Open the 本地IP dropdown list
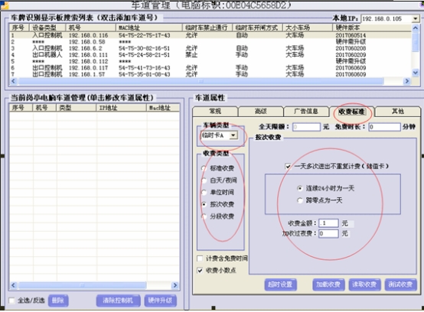 pyautogui.click(x=416, y=18)
